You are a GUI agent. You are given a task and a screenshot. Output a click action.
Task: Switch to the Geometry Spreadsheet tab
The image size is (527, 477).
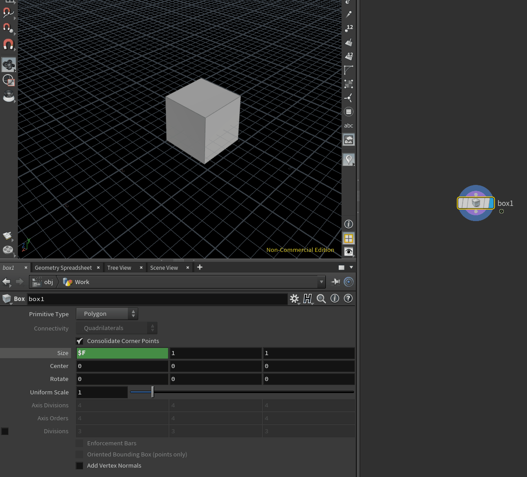point(63,268)
